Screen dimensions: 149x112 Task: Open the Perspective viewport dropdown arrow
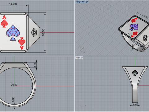pyautogui.click(x=87, y=2)
